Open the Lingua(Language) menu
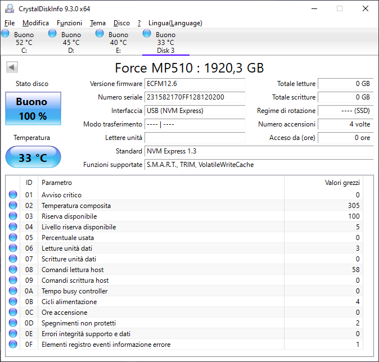Image resolution: width=379 pixels, height=362 pixels. [x=175, y=23]
